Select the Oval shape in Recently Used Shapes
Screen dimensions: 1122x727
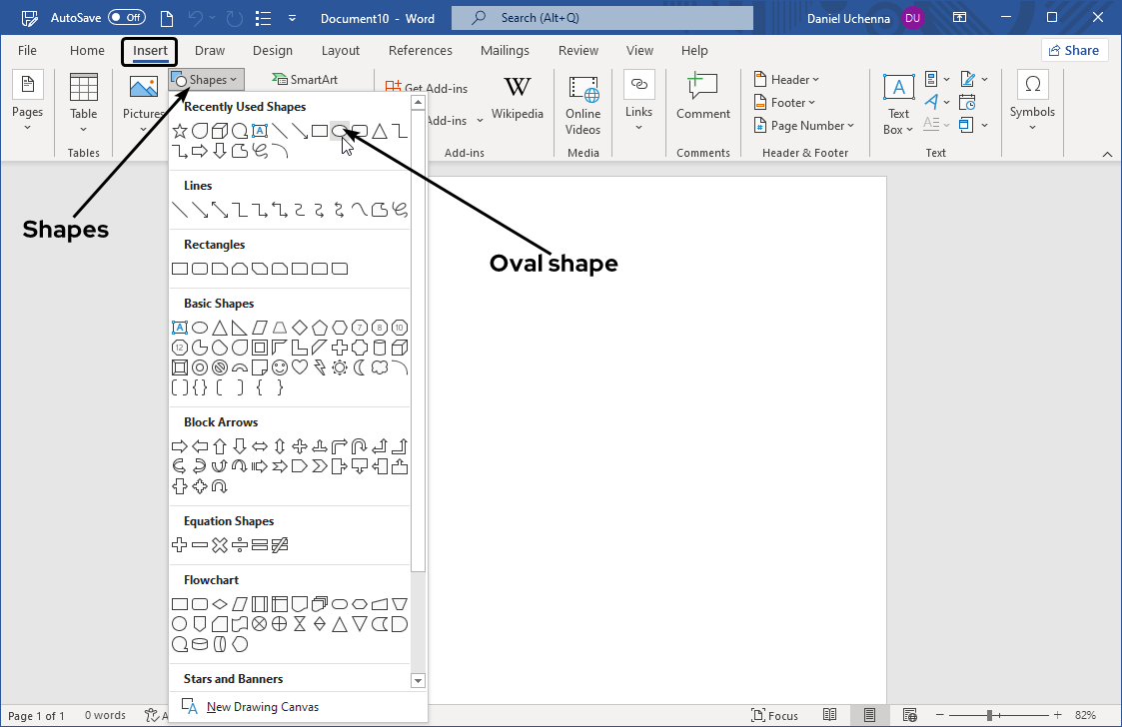339,131
